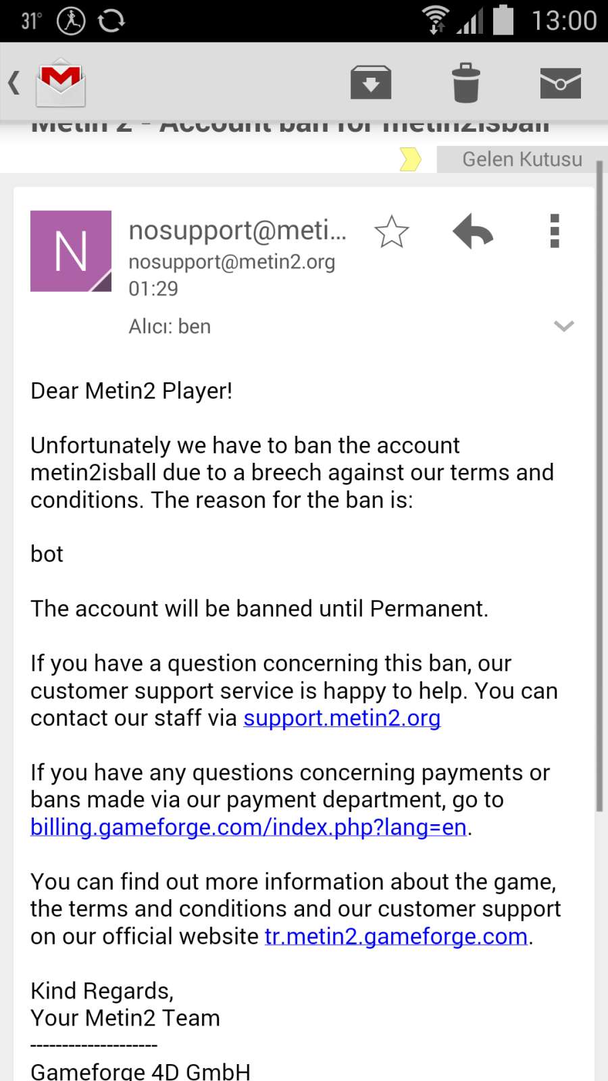
Task: Open the support.metin2.org link
Action: pos(342,718)
